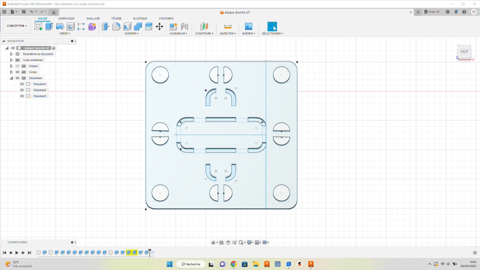Select the Shell tool icon

click(x=127, y=26)
